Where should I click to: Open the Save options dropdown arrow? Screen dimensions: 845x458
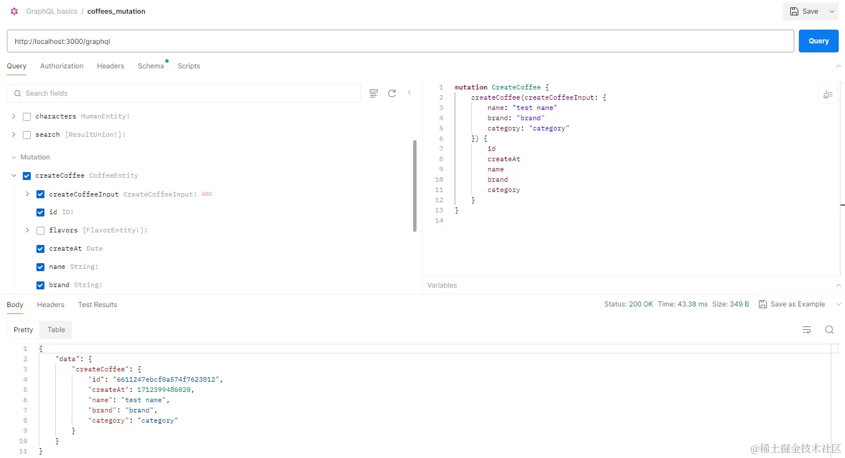(831, 11)
